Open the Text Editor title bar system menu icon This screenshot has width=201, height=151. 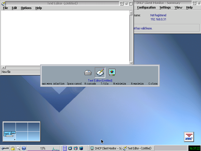pos(3,4)
